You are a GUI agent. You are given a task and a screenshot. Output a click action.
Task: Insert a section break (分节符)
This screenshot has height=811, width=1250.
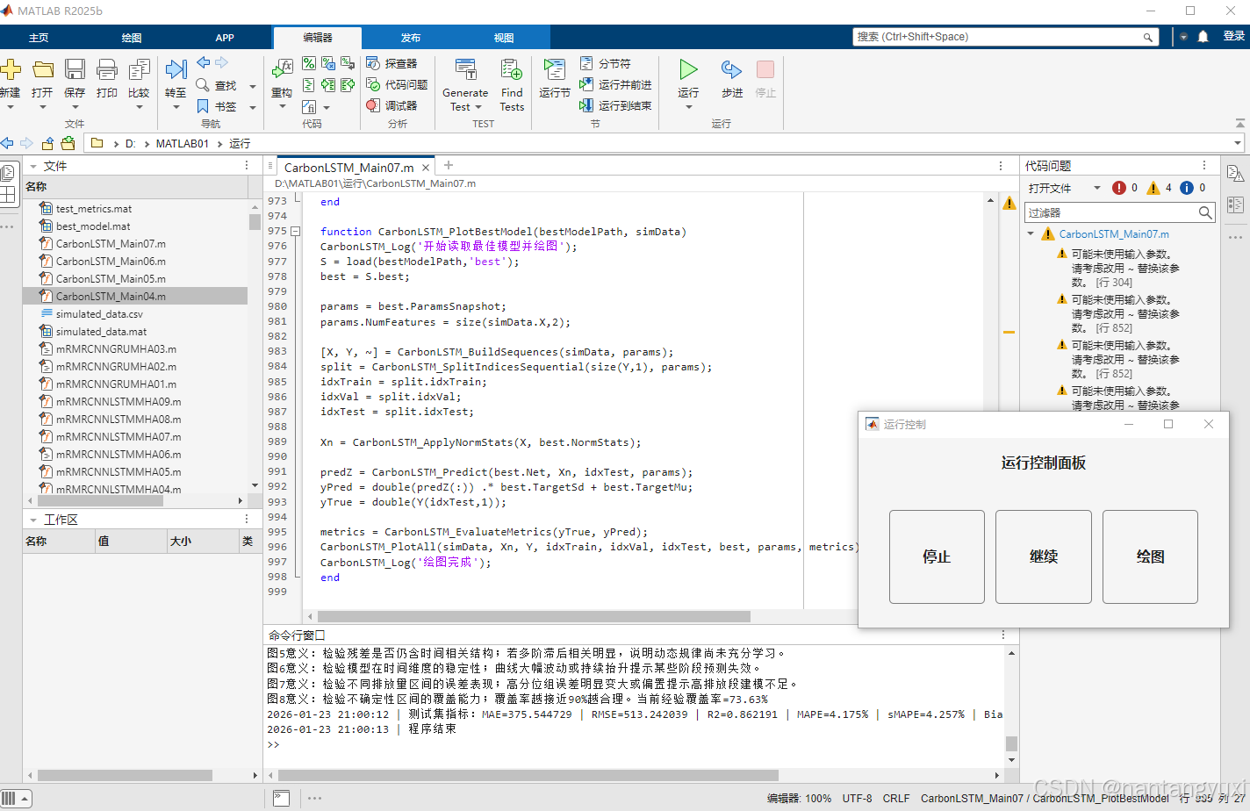click(x=605, y=63)
